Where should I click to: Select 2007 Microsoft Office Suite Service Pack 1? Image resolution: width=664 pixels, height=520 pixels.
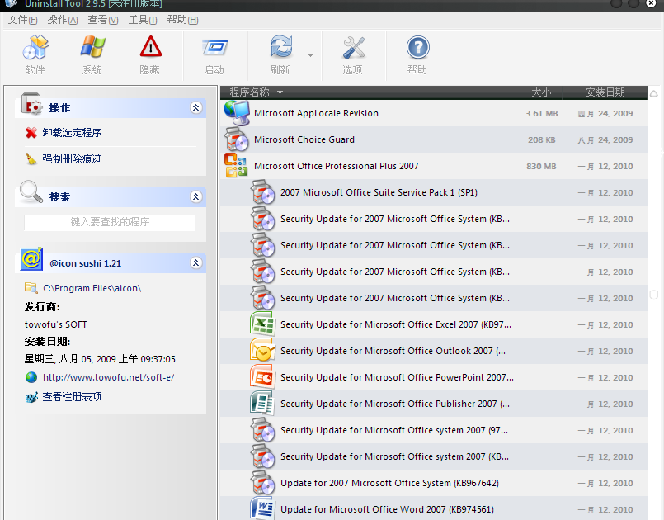point(434,192)
